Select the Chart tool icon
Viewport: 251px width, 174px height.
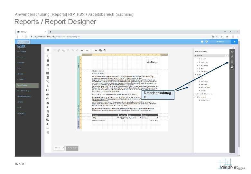pos(48,94)
